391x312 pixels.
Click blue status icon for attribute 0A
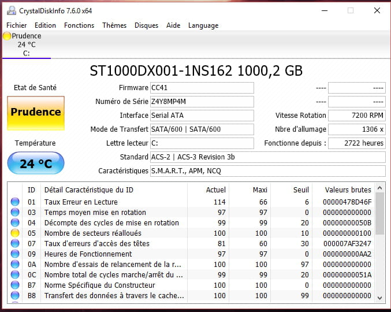click(x=15, y=265)
